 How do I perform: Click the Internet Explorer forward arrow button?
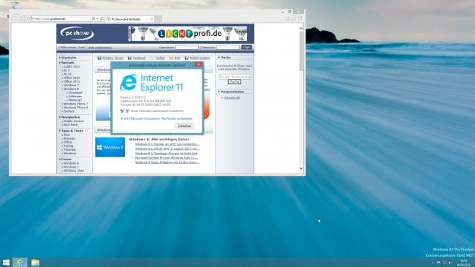point(25,19)
